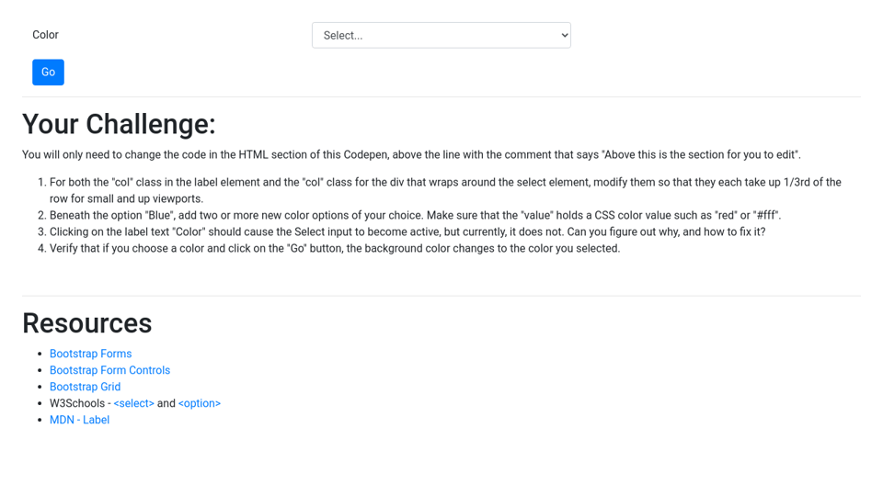Viewport: 883px width, 496px height.
Task: Open the "Select..." color dropdown
Action: tap(432, 35)
